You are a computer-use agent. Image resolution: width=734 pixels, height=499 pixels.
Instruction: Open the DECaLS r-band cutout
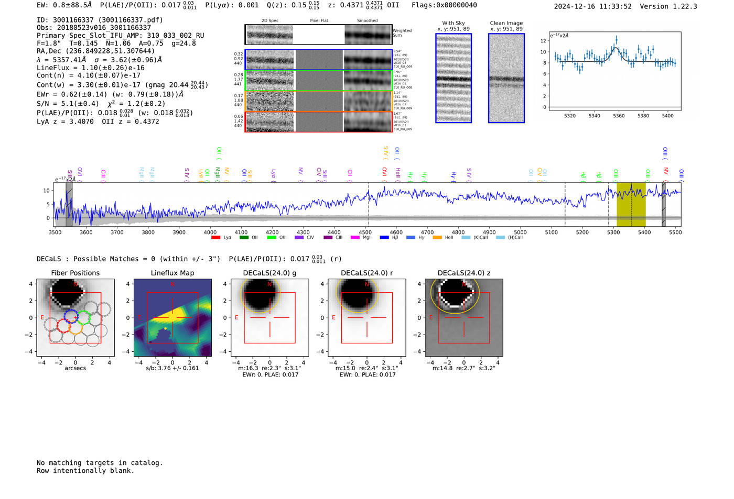pyautogui.click(x=367, y=317)
